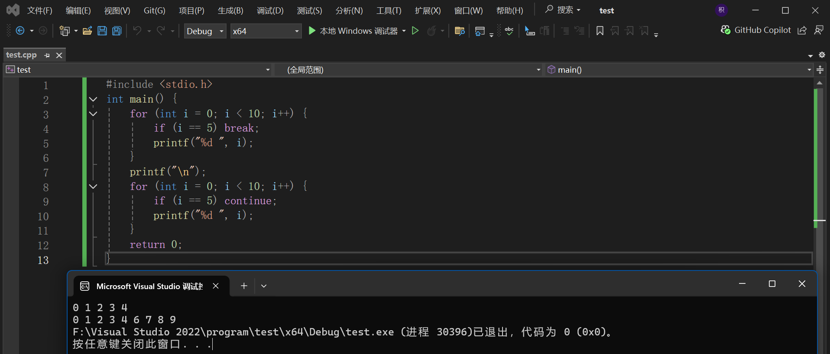
Task: Click the redo arrow icon
Action: tap(161, 31)
